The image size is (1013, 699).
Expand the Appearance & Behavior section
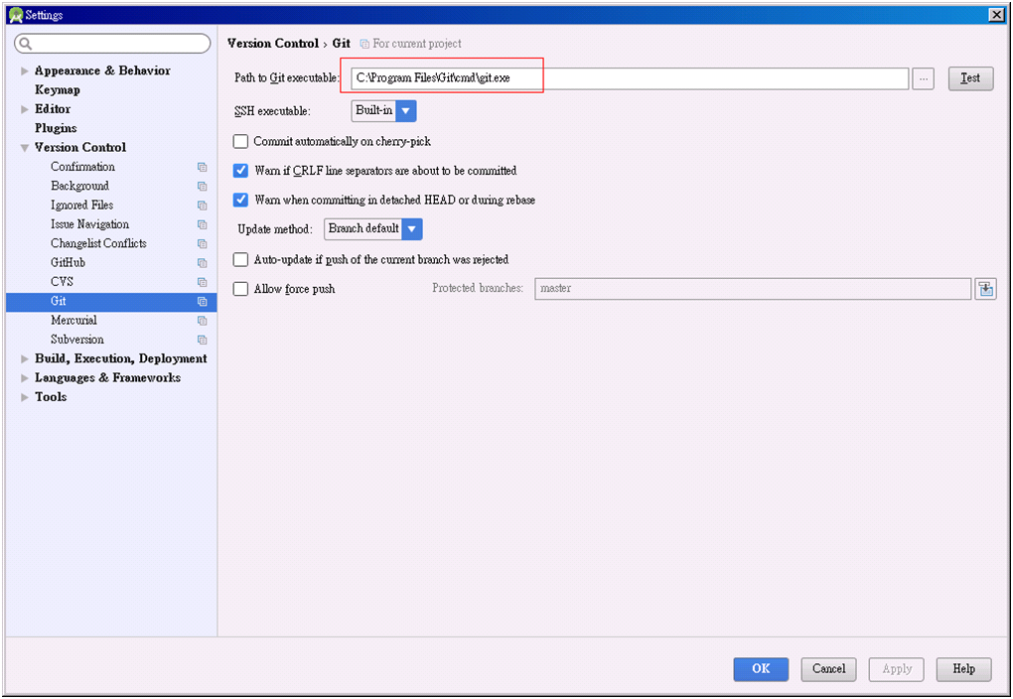pos(25,71)
